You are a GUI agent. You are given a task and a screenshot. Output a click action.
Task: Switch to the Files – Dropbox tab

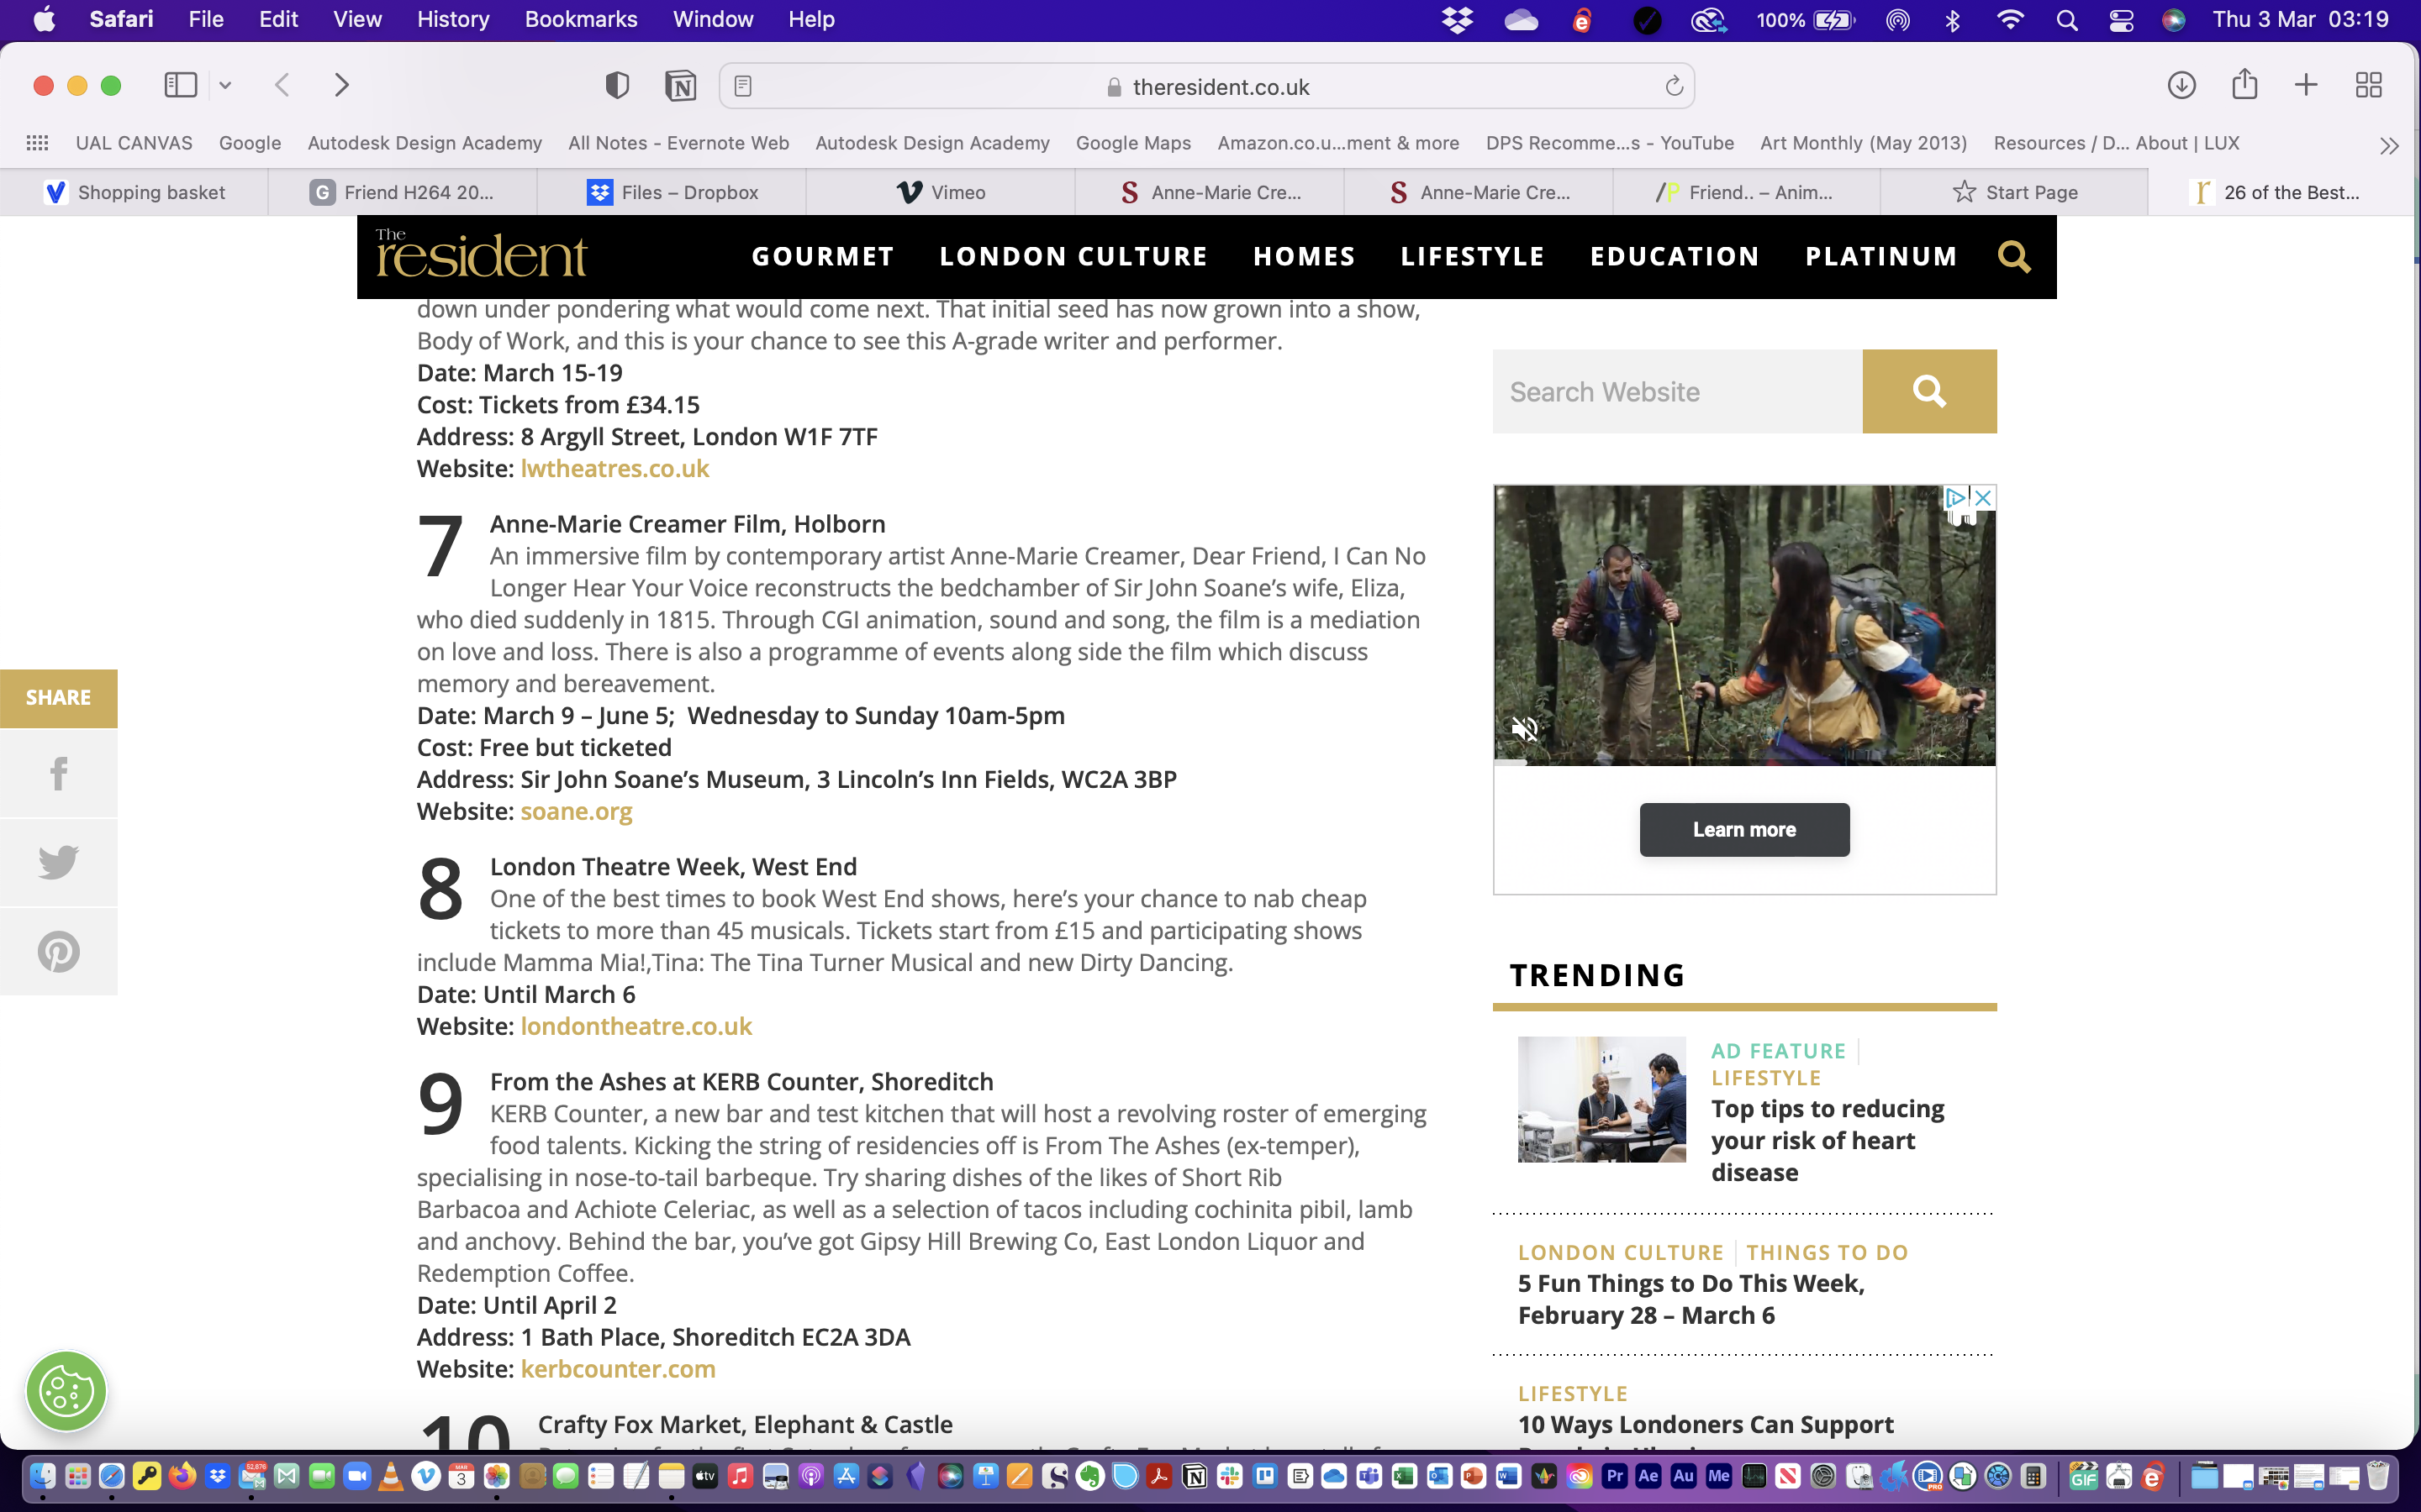pyautogui.click(x=672, y=192)
